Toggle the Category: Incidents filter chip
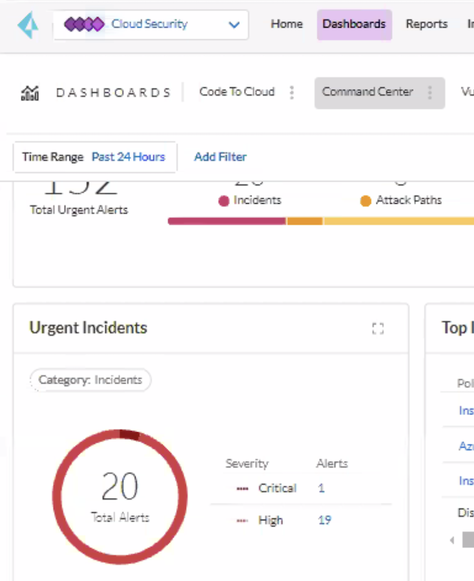Viewport: 474px width, 581px height. (x=90, y=379)
